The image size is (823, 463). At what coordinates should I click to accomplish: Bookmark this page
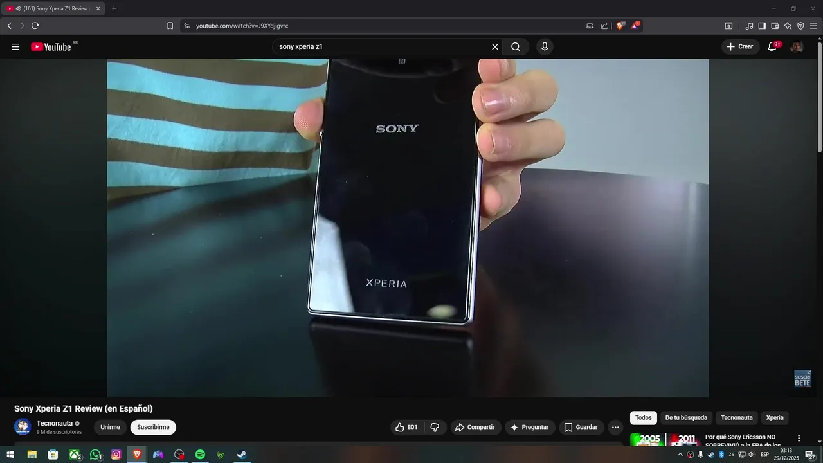(170, 26)
